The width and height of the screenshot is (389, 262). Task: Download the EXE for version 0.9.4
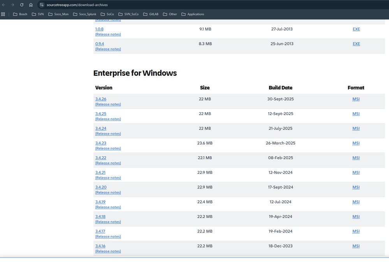click(356, 44)
